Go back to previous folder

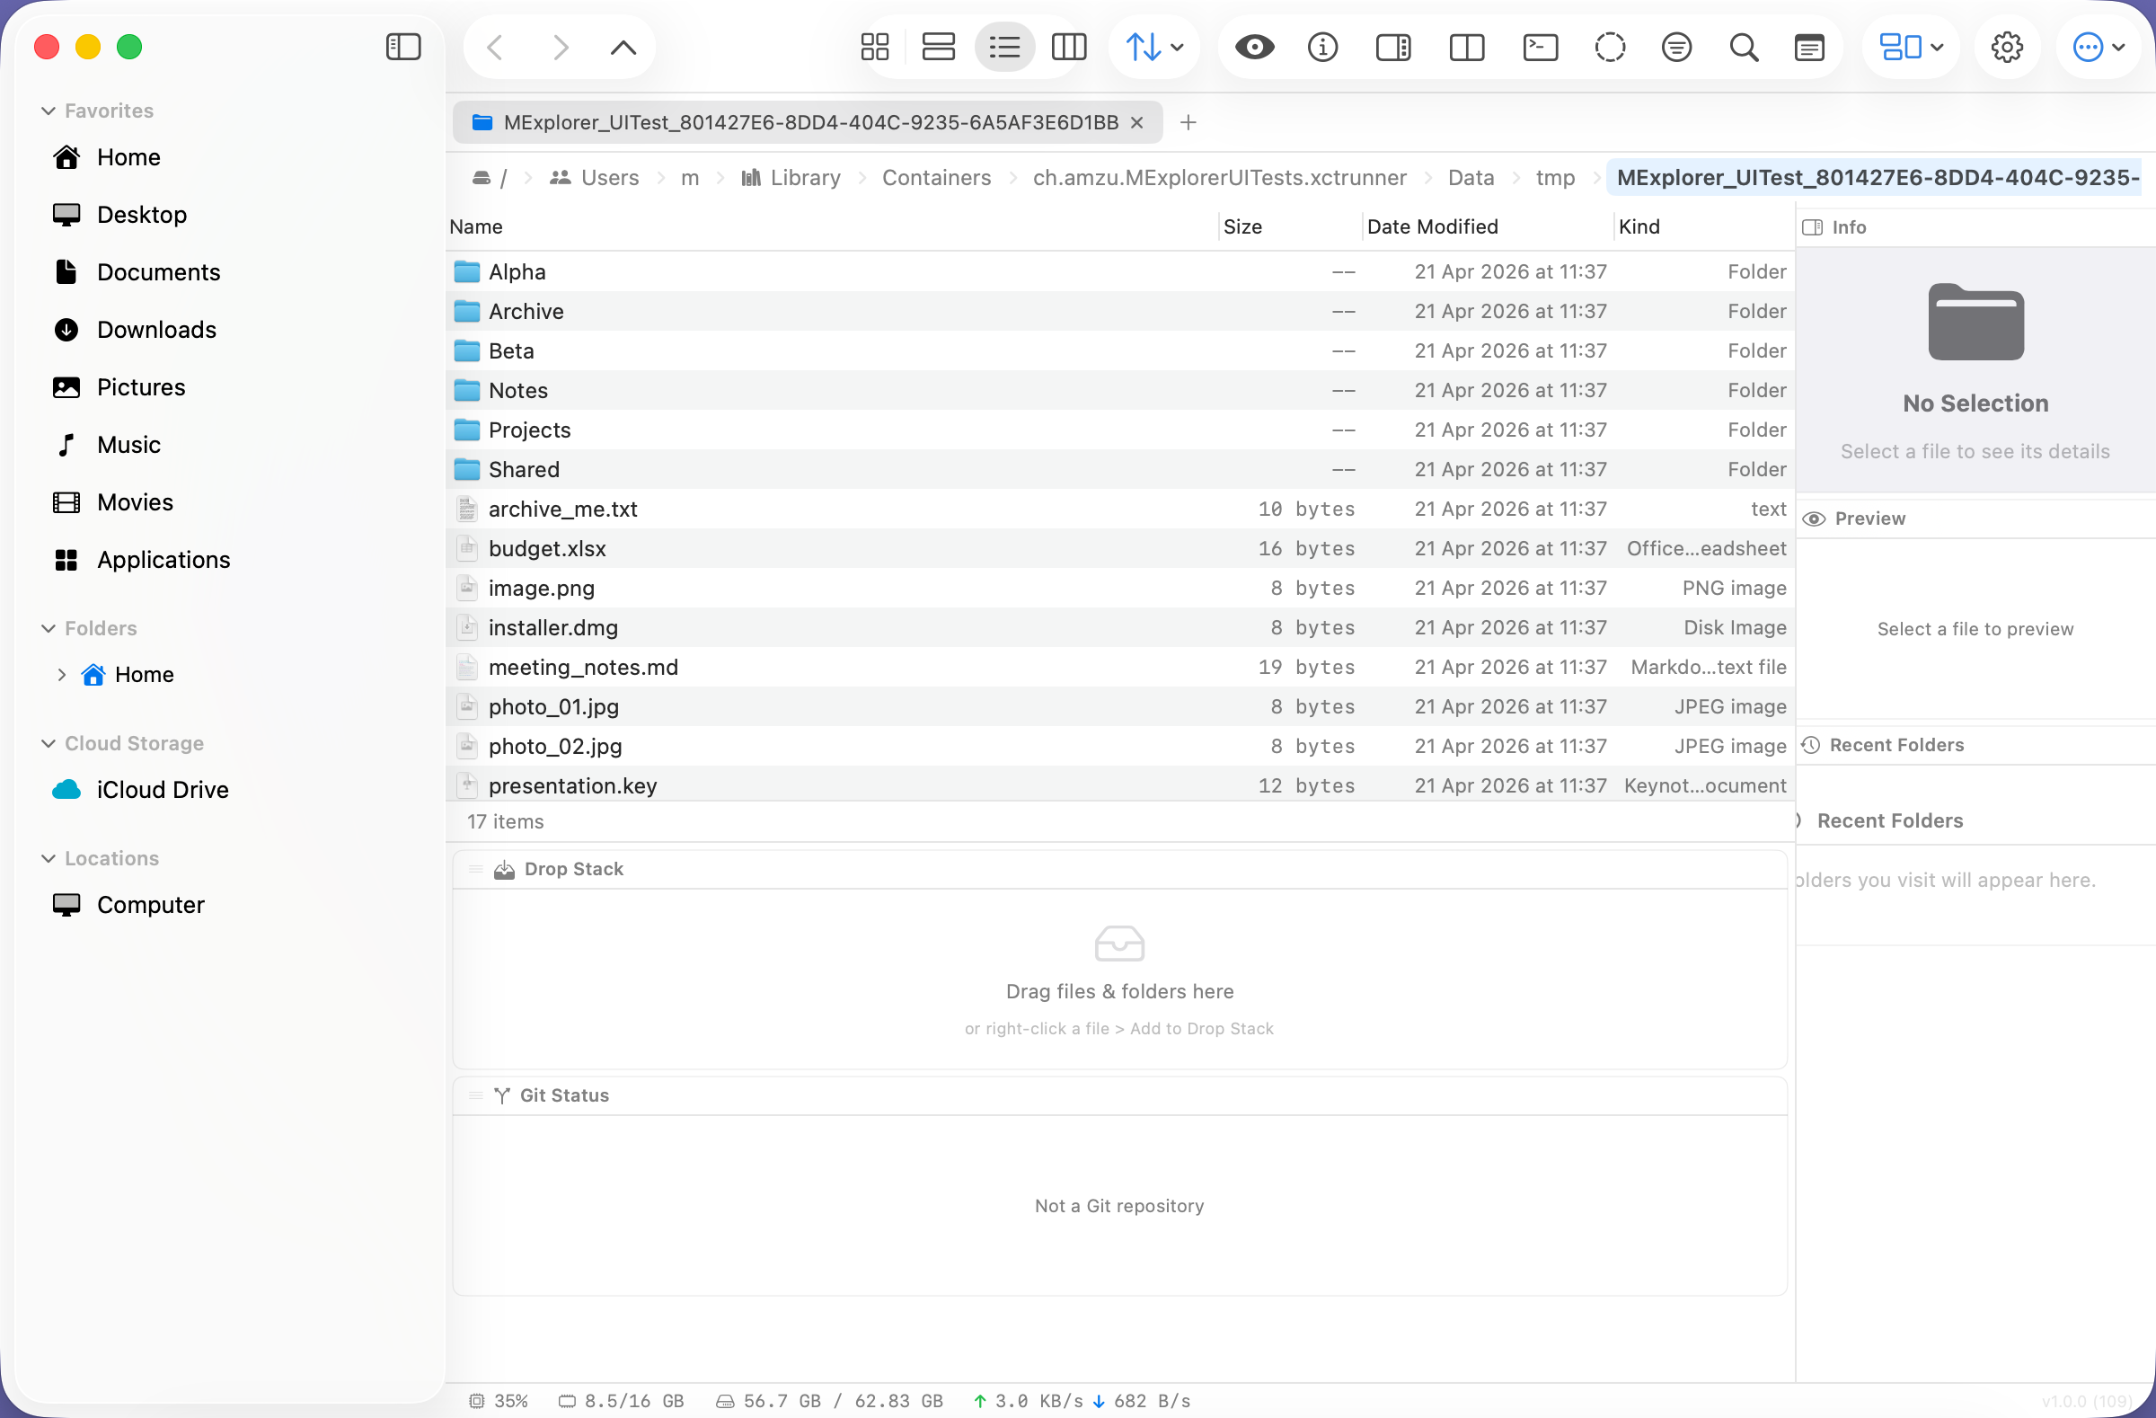tap(496, 47)
